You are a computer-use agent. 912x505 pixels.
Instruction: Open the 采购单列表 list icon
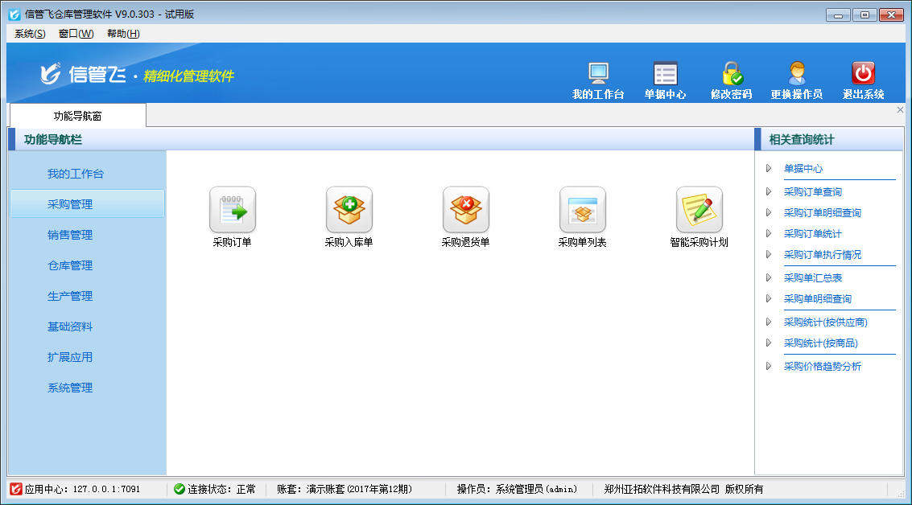pos(582,210)
